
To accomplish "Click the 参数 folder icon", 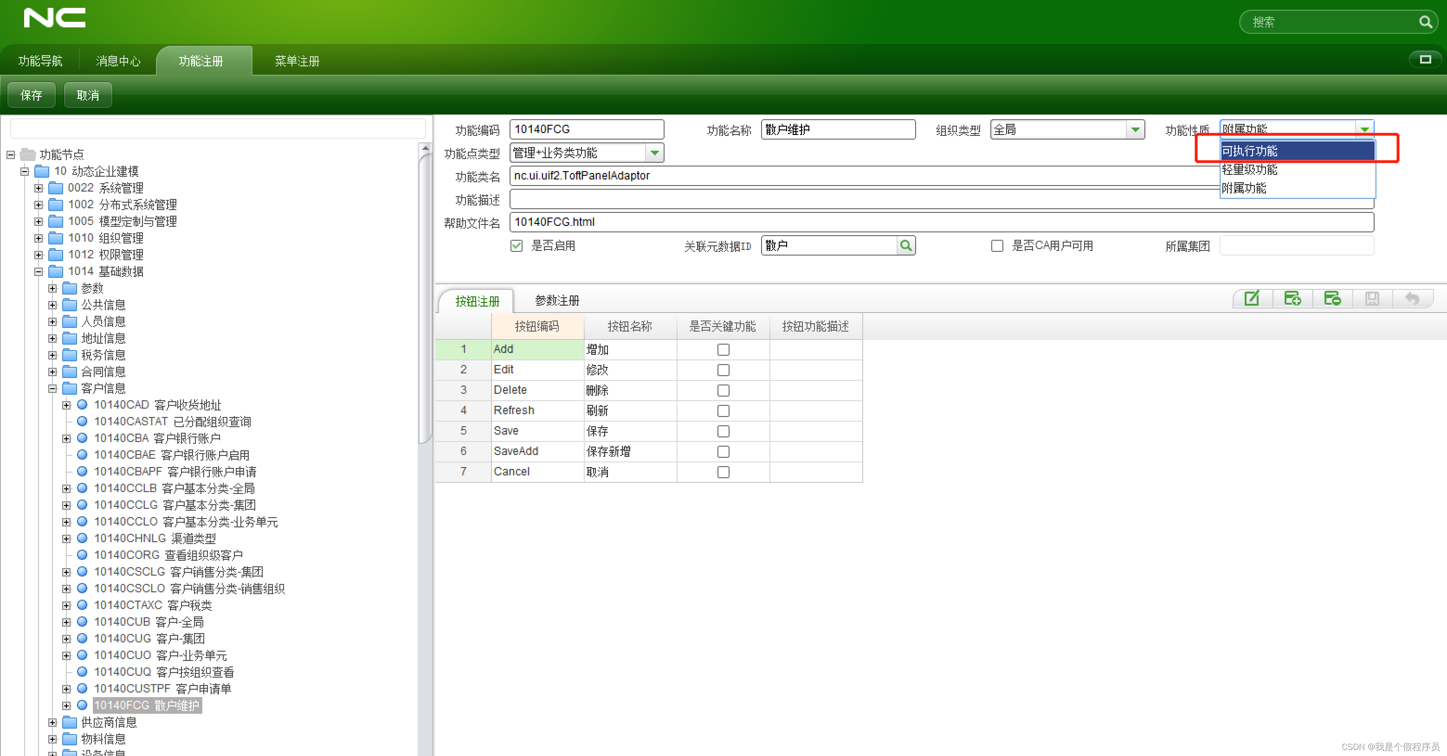I will pos(70,288).
